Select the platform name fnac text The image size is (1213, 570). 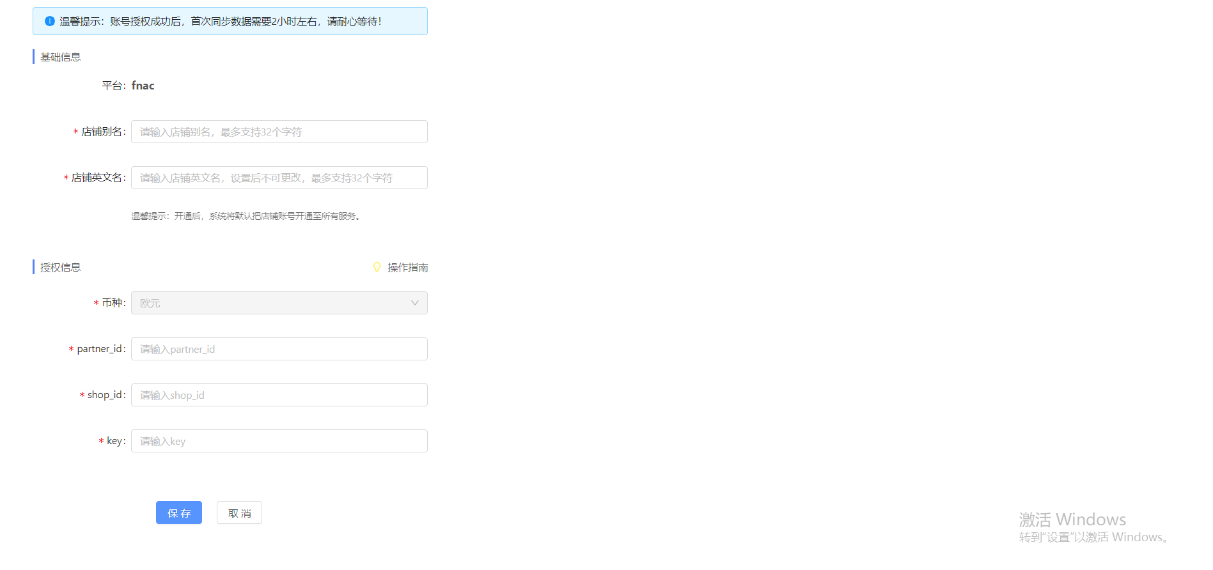point(143,86)
